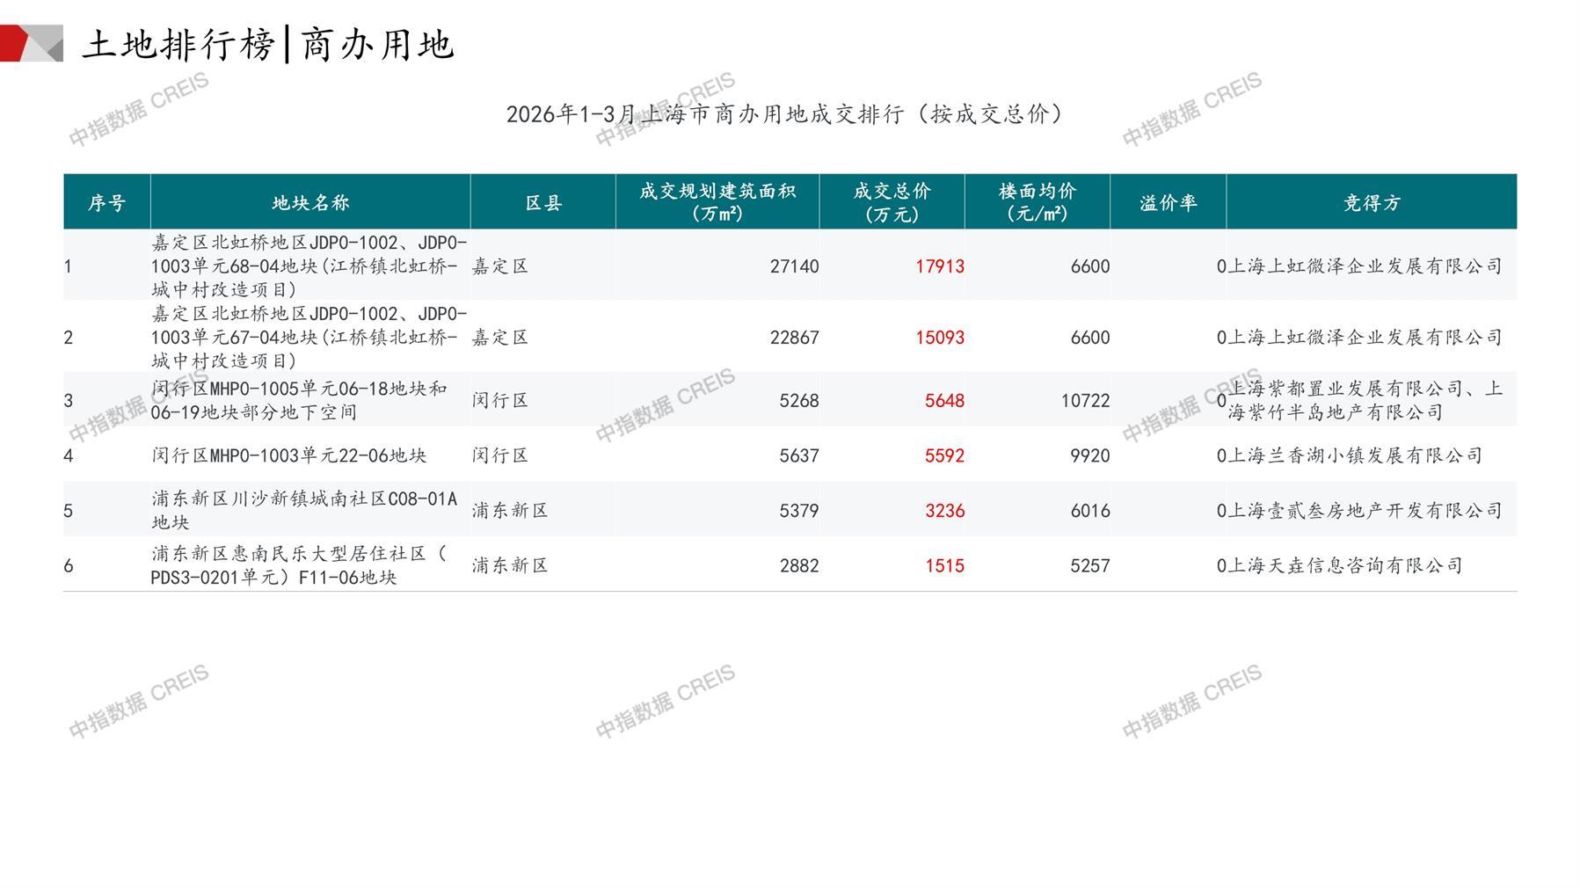This screenshot has height=888, width=1580.
Task: Select the 序号 column header
Action: [x=106, y=203]
